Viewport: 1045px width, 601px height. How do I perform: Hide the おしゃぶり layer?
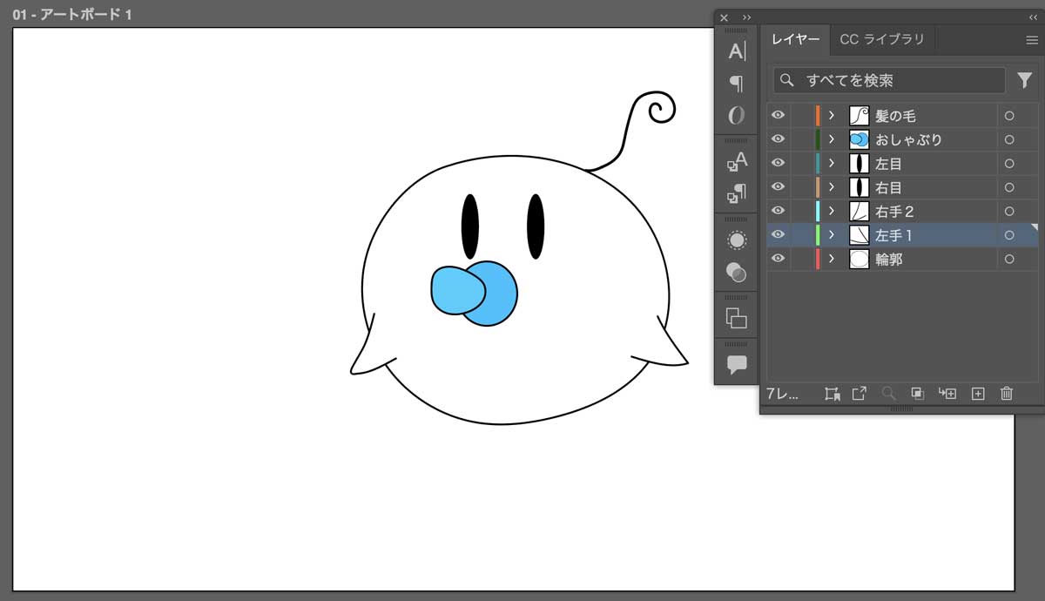tap(778, 138)
